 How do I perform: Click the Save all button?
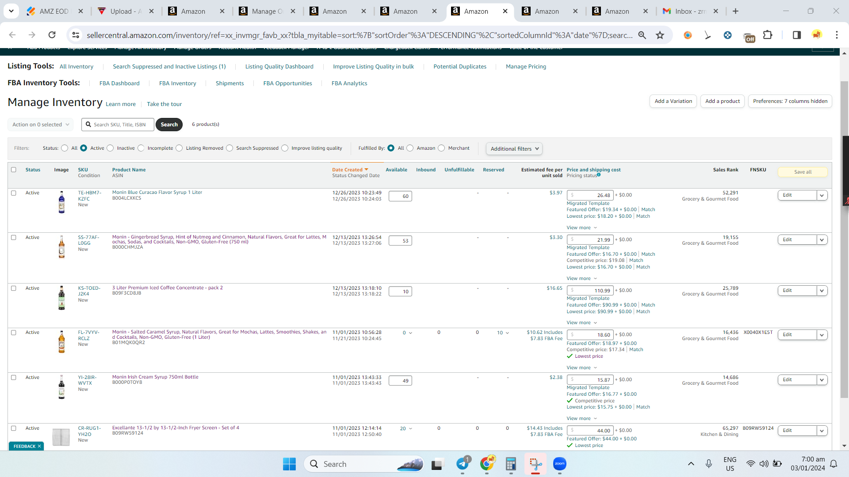[x=803, y=172]
